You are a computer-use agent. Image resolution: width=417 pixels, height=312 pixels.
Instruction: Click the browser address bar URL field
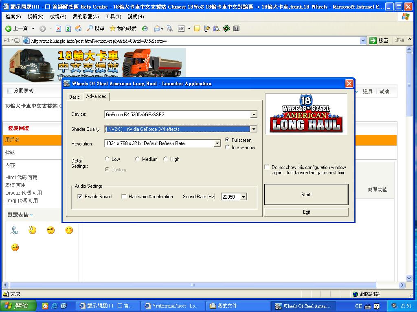point(191,41)
